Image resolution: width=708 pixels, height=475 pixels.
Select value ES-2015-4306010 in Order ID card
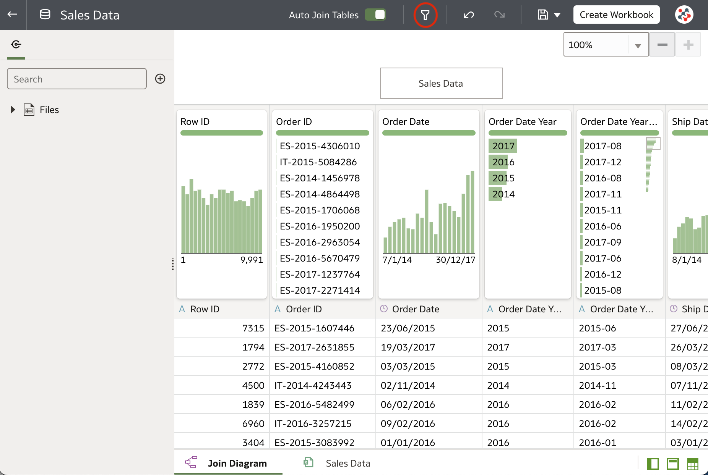[320, 146]
